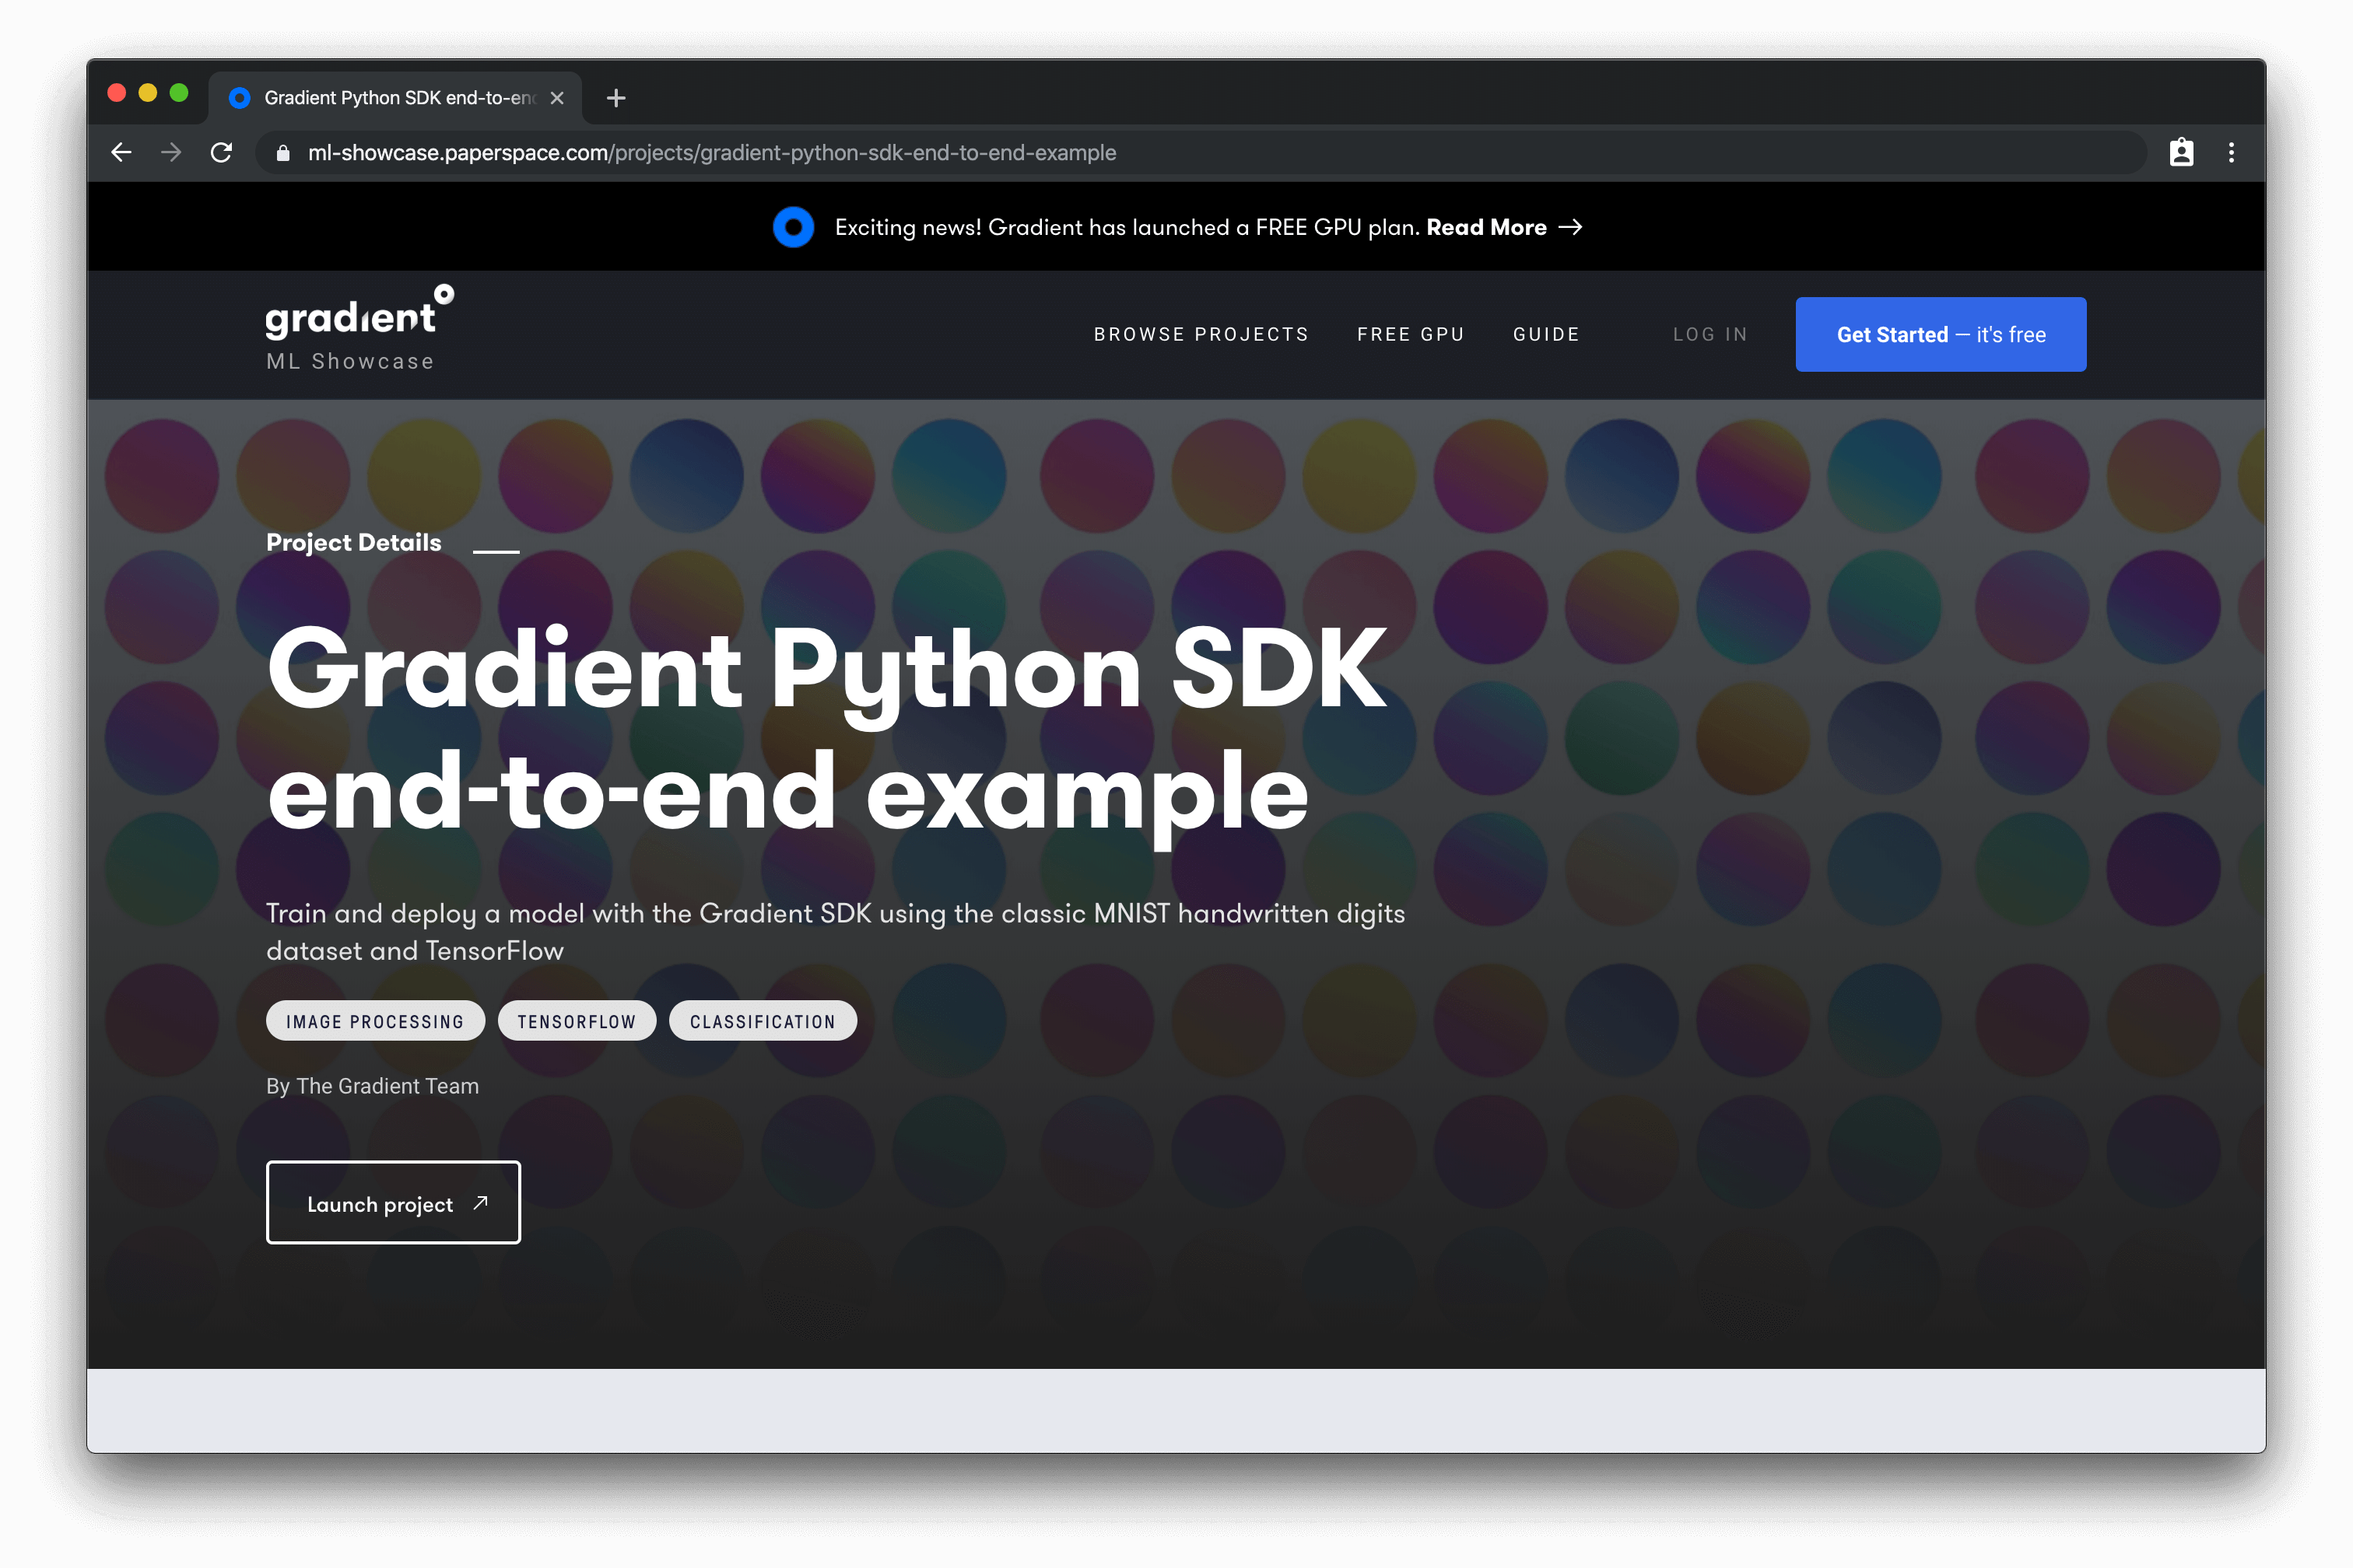Follow the Read More announcement link
This screenshot has height=1568, width=2353.
pyautogui.click(x=1503, y=227)
